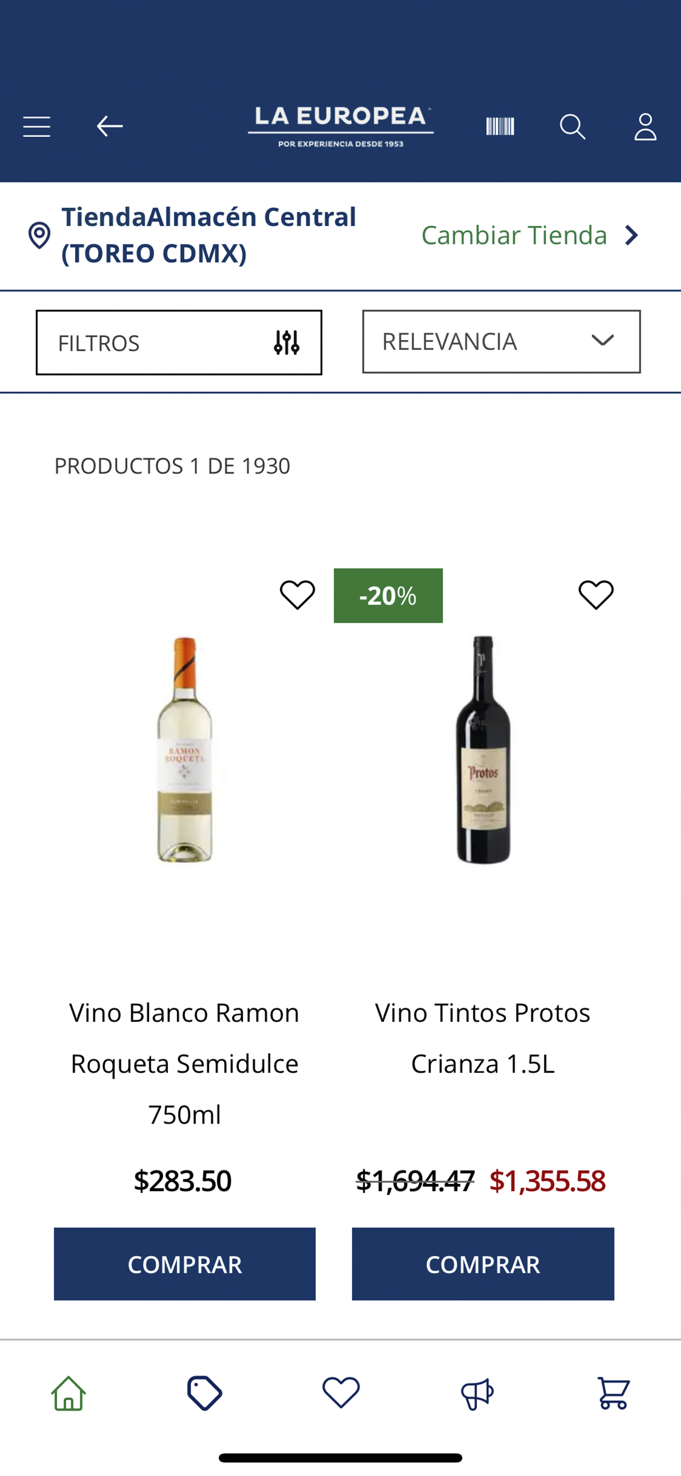This screenshot has width=681, height=1476.
Task: Open the Filtros filter panel
Action: [179, 343]
